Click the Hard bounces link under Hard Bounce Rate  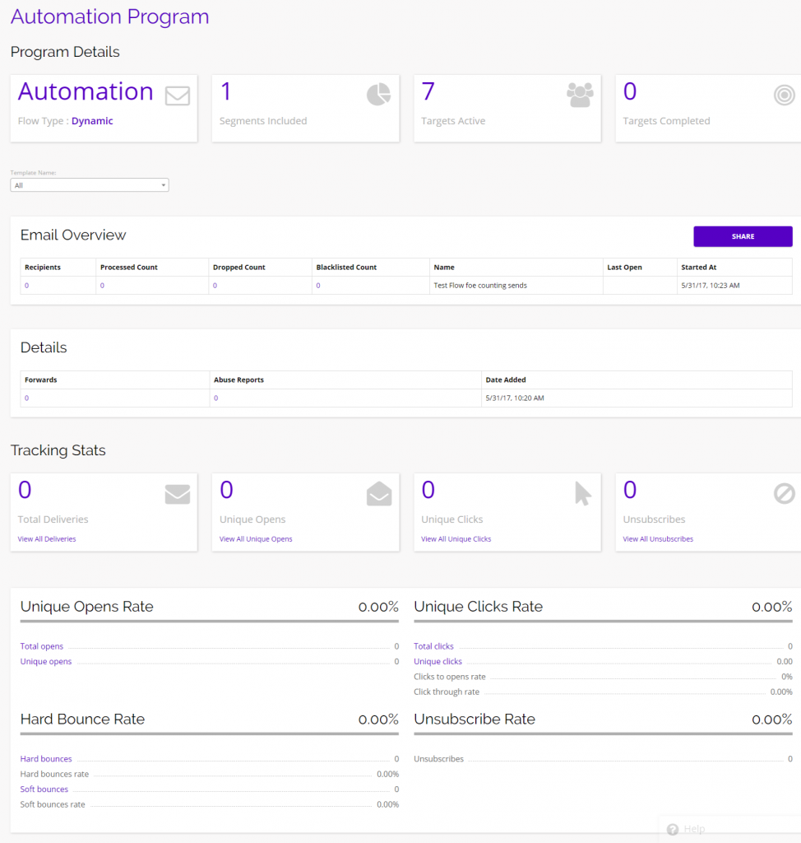click(45, 758)
